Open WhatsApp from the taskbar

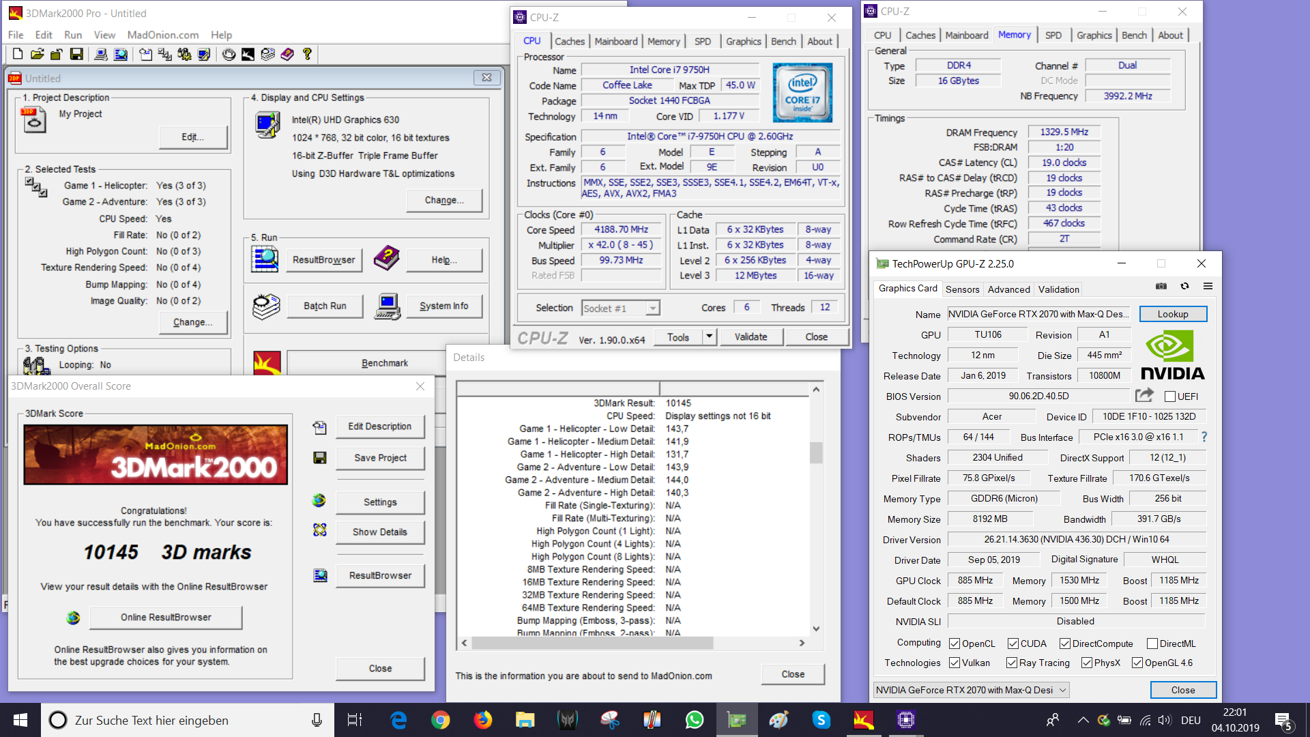(694, 720)
